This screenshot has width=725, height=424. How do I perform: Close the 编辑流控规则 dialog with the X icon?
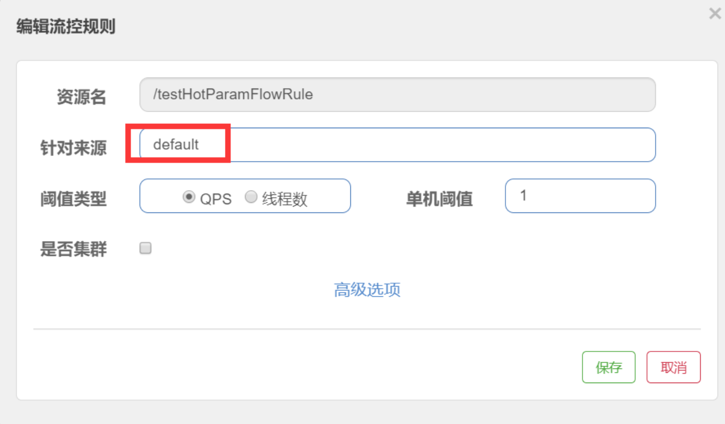pyautogui.click(x=715, y=13)
